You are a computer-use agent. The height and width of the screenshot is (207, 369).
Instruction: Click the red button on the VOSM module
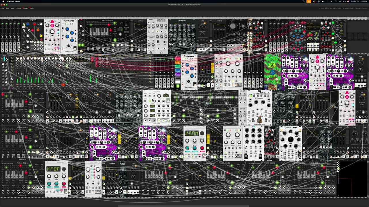pyautogui.click(x=202, y=148)
